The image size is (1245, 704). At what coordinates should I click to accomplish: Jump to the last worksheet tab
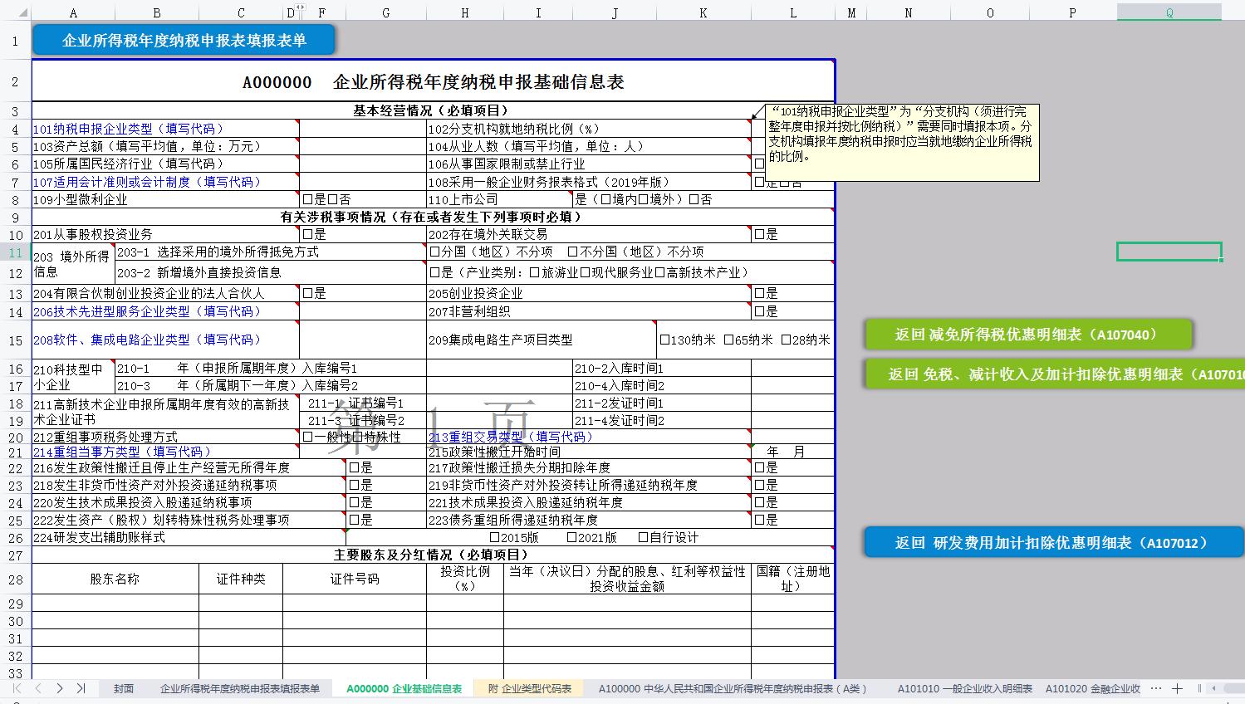[79, 688]
